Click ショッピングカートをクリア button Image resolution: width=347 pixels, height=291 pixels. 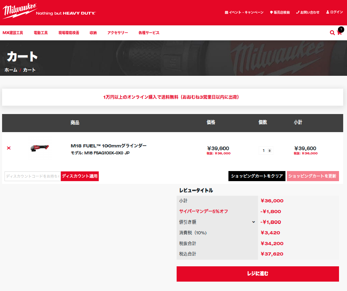(257, 176)
